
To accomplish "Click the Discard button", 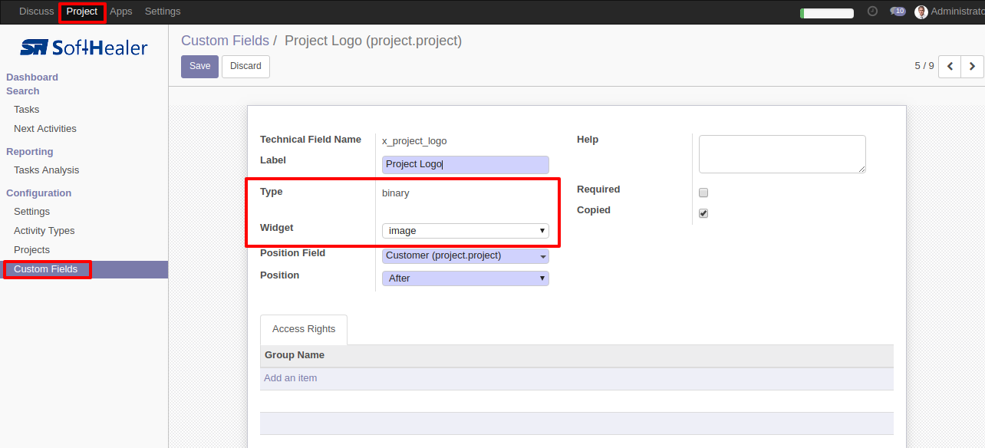I will click(245, 67).
